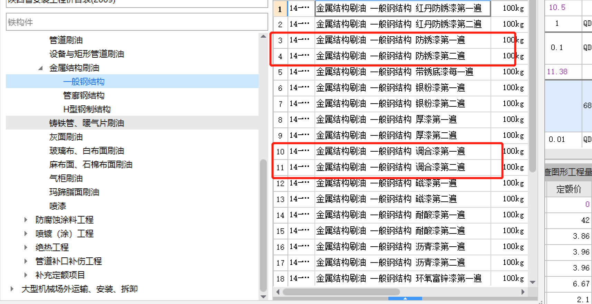Click the 10.5 value cell

pyautogui.click(x=563, y=8)
